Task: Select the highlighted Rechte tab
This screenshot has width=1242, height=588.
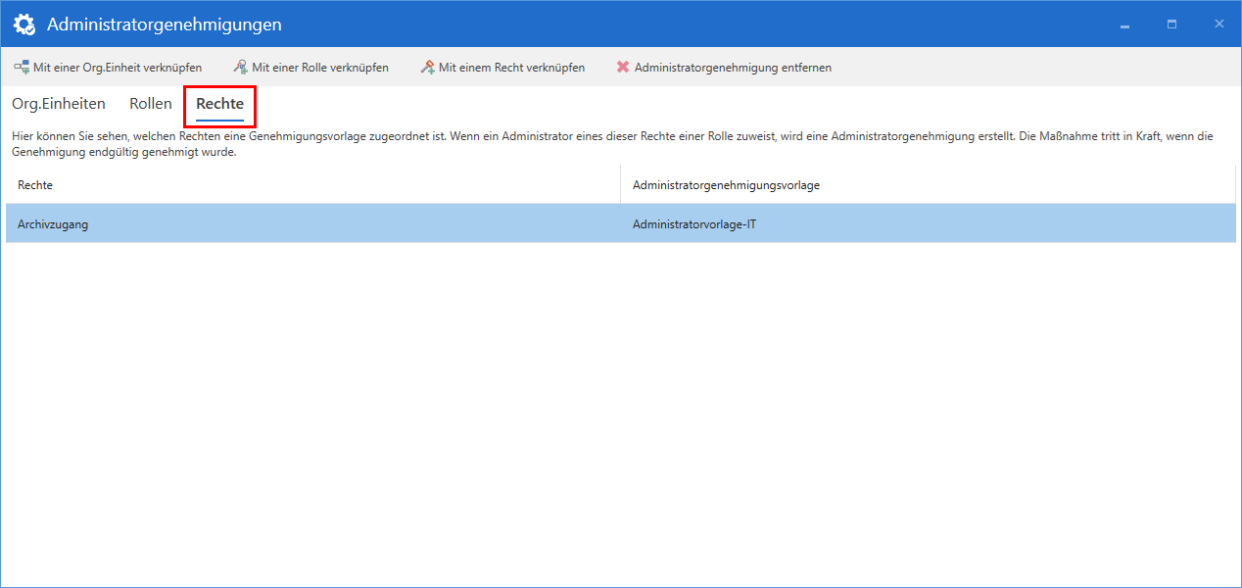Action: tap(219, 103)
